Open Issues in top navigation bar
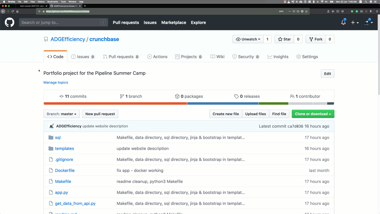This screenshot has height=214, width=380. click(150, 22)
